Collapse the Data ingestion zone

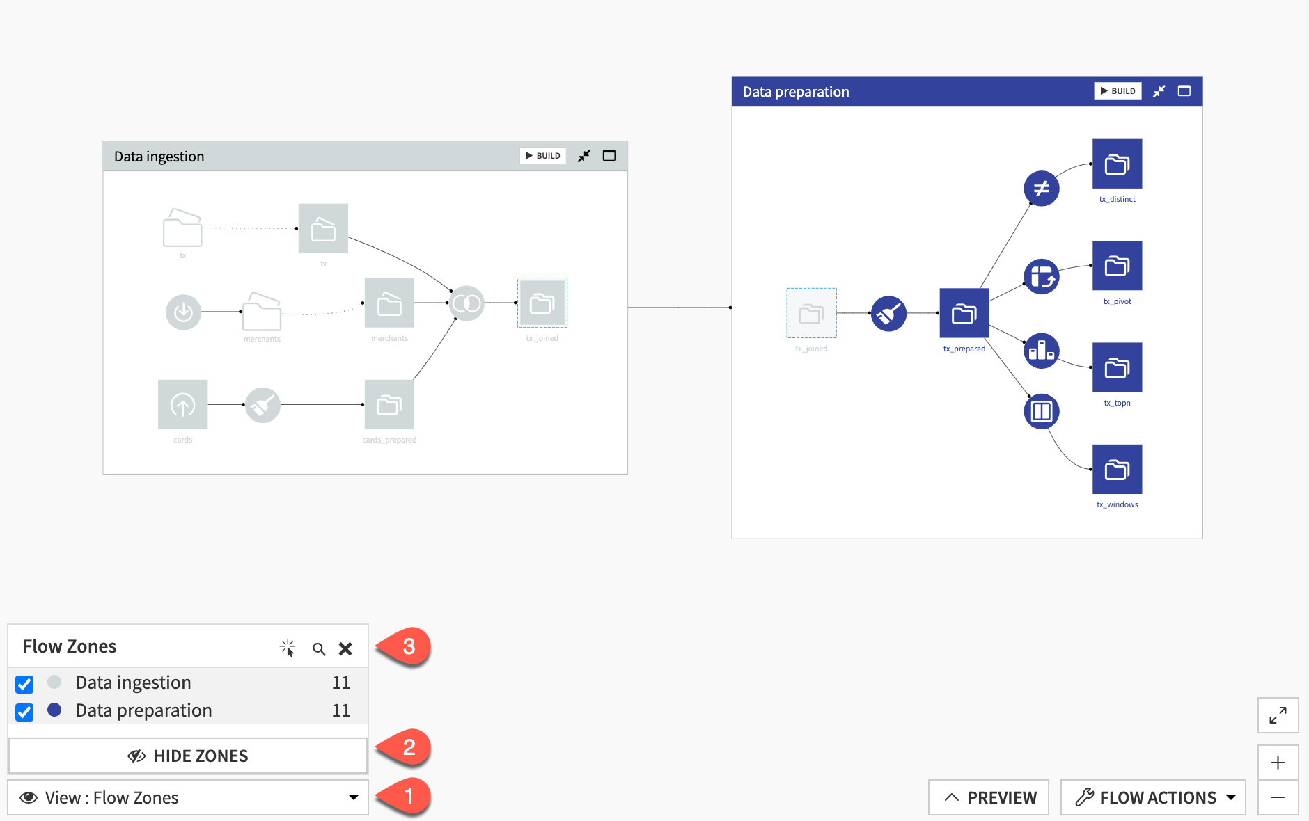point(583,156)
